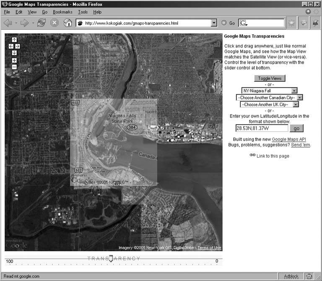The width and height of the screenshot is (322, 281).
Task: Pan the map right with the arrow
Action: [18, 46]
